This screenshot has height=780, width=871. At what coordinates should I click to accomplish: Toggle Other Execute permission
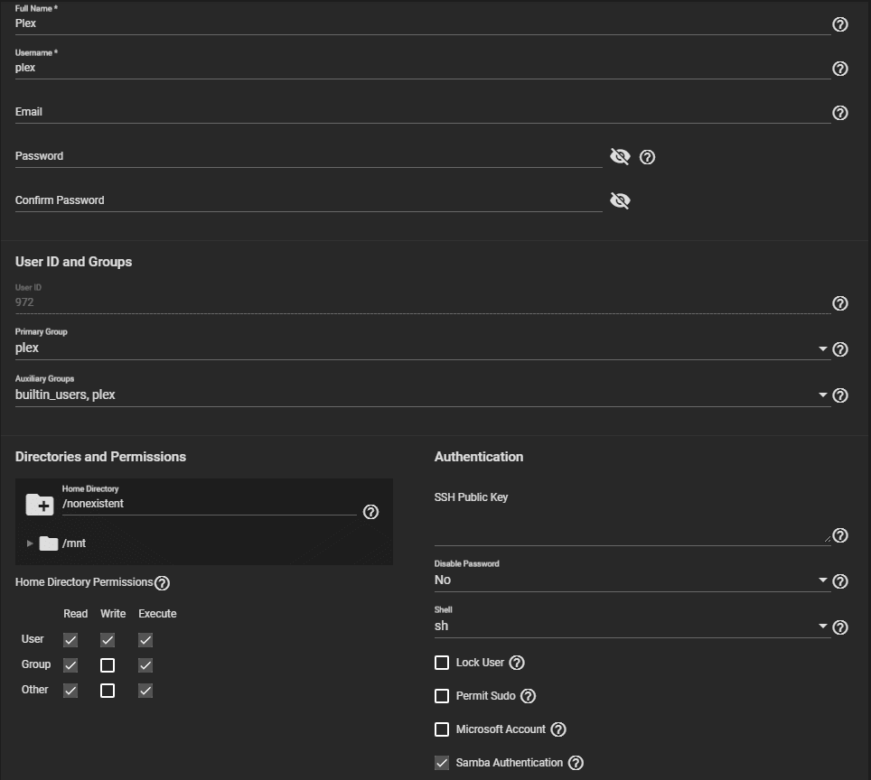[x=145, y=691]
